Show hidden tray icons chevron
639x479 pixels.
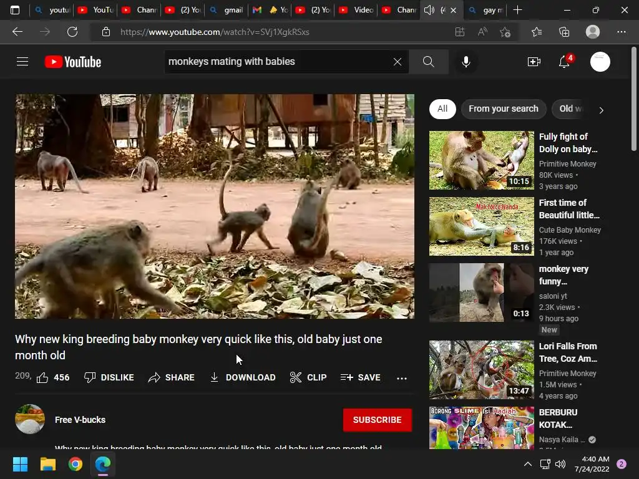pos(528,464)
